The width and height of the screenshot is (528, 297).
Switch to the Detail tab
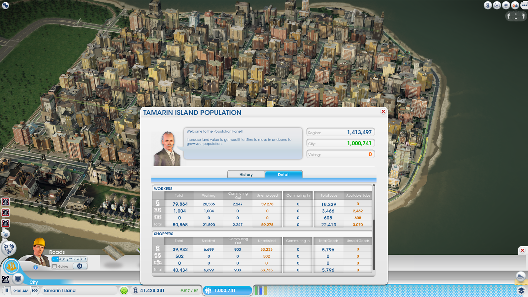tap(284, 175)
